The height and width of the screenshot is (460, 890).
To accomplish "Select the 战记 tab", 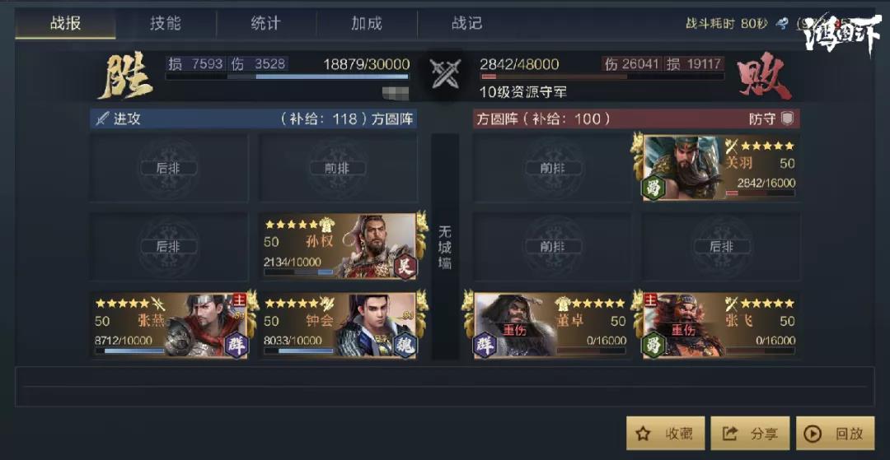I will pos(466,23).
